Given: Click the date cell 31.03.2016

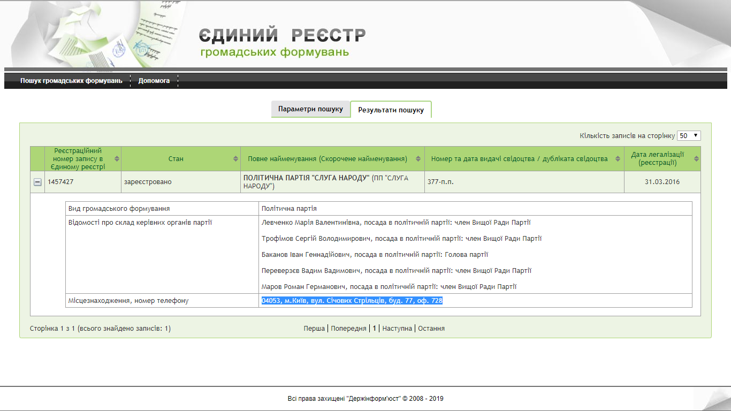Looking at the screenshot, I should tap(663, 182).
